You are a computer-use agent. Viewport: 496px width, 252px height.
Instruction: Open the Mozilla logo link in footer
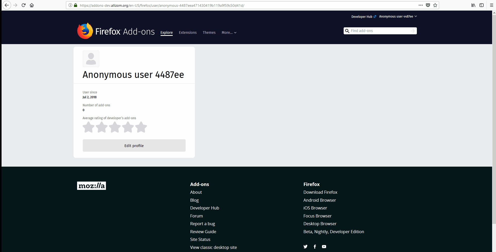point(92,186)
